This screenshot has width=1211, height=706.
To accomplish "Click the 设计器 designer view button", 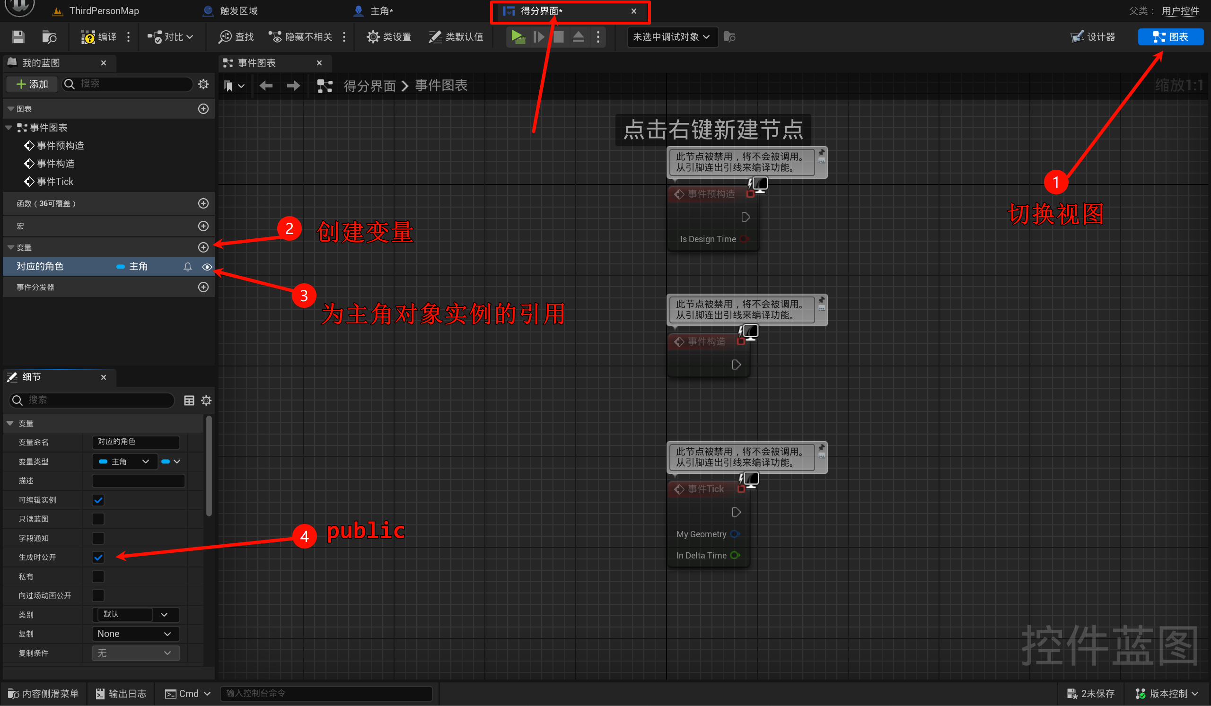I will [1093, 37].
